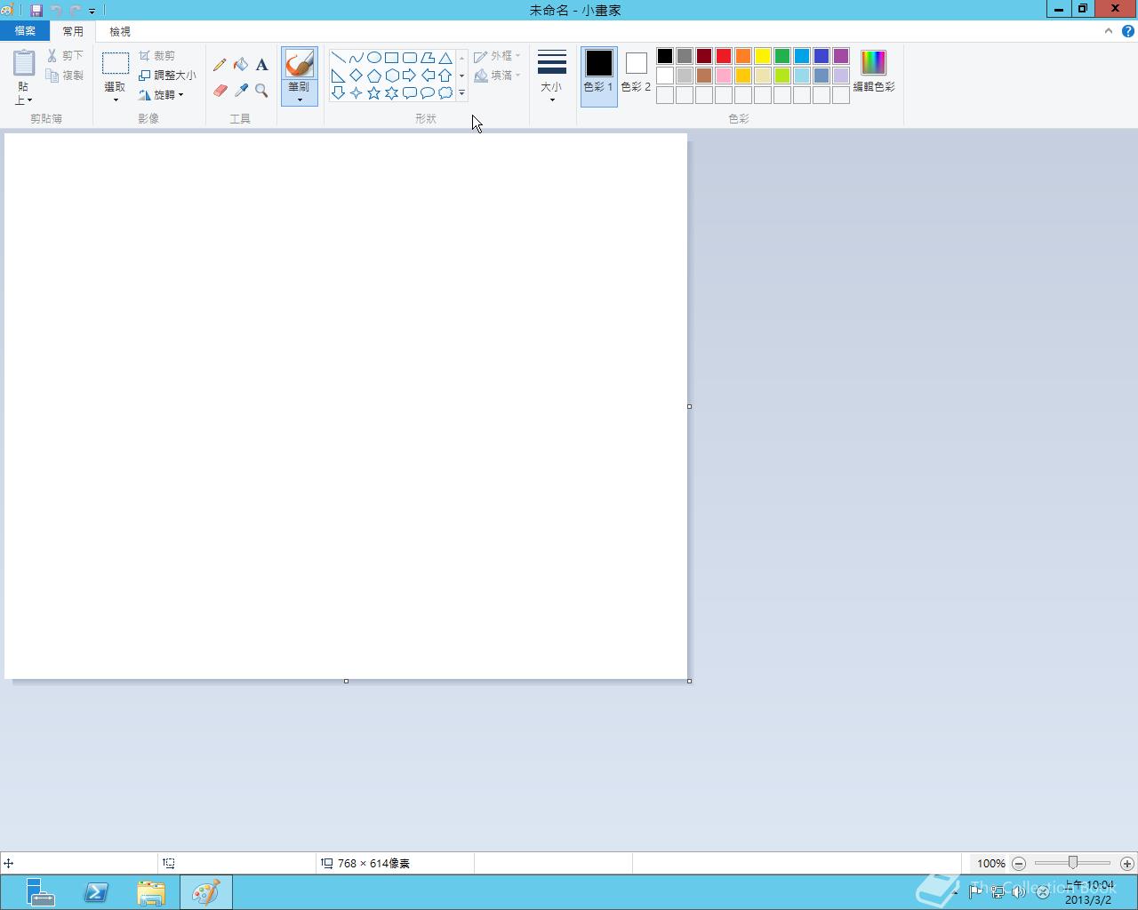Open Paint Help question mark
Screen dimensions: 1138x910
[1128, 31]
